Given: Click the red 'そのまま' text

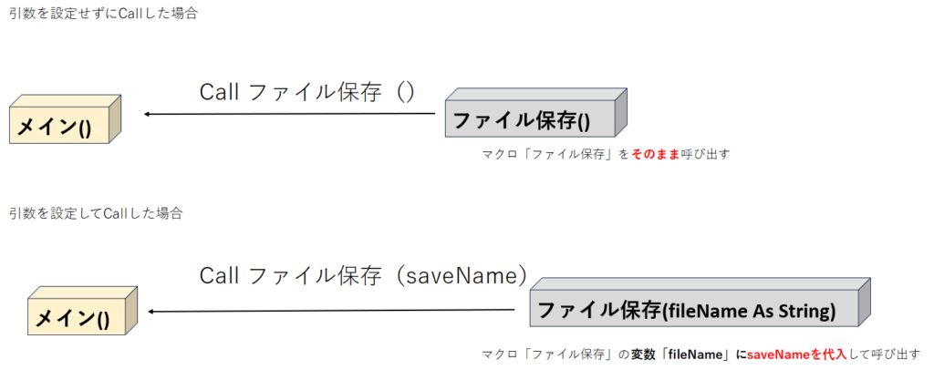Looking at the screenshot, I should point(656,155).
